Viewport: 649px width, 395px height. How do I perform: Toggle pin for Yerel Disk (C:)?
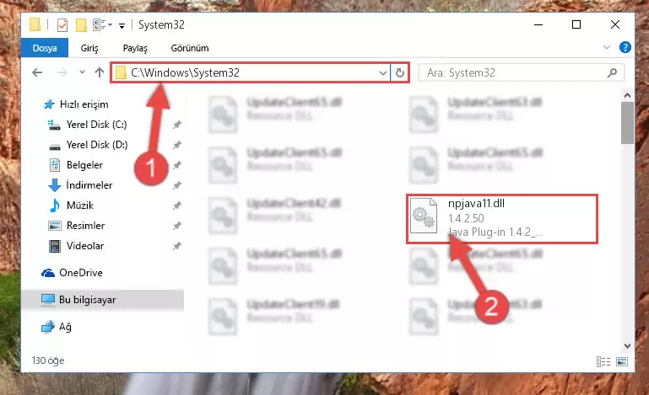(x=176, y=125)
